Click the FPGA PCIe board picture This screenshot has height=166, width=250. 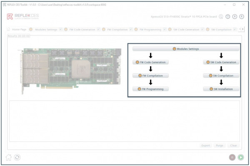[69, 71]
